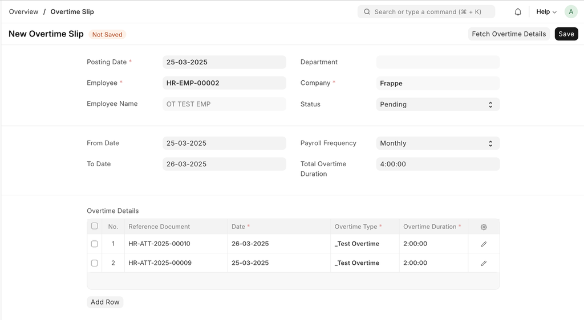The image size is (584, 320).
Task: Open table column settings gear
Action: (x=484, y=227)
